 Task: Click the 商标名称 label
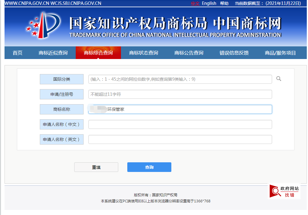[x=62, y=109]
